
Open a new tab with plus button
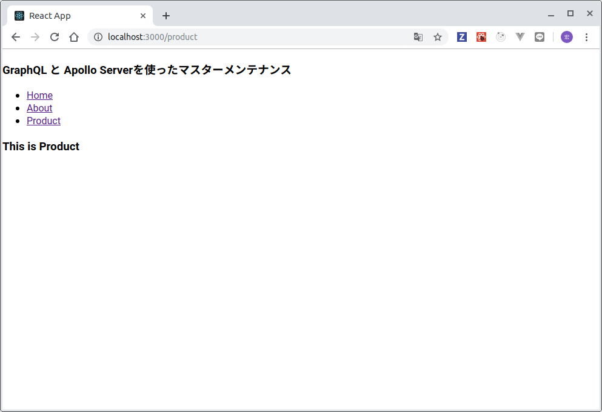pyautogui.click(x=166, y=16)
